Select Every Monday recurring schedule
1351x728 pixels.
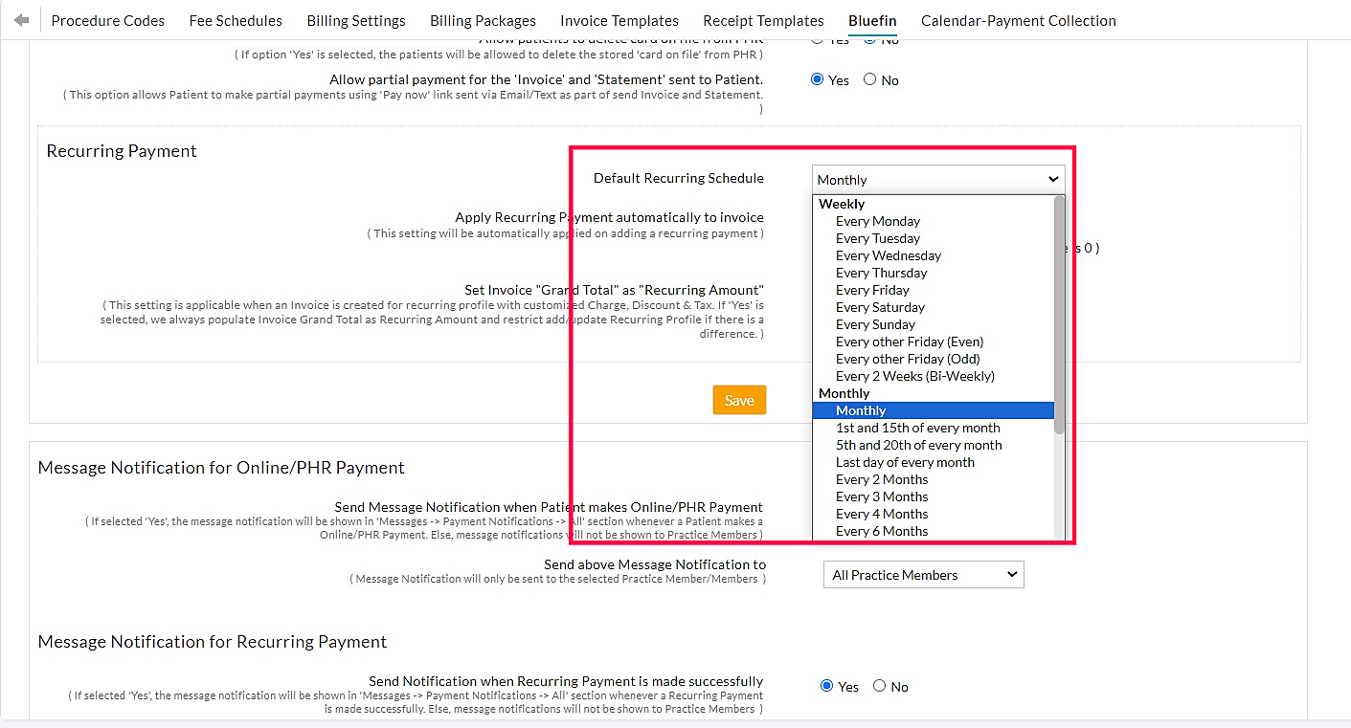(877, 221)
